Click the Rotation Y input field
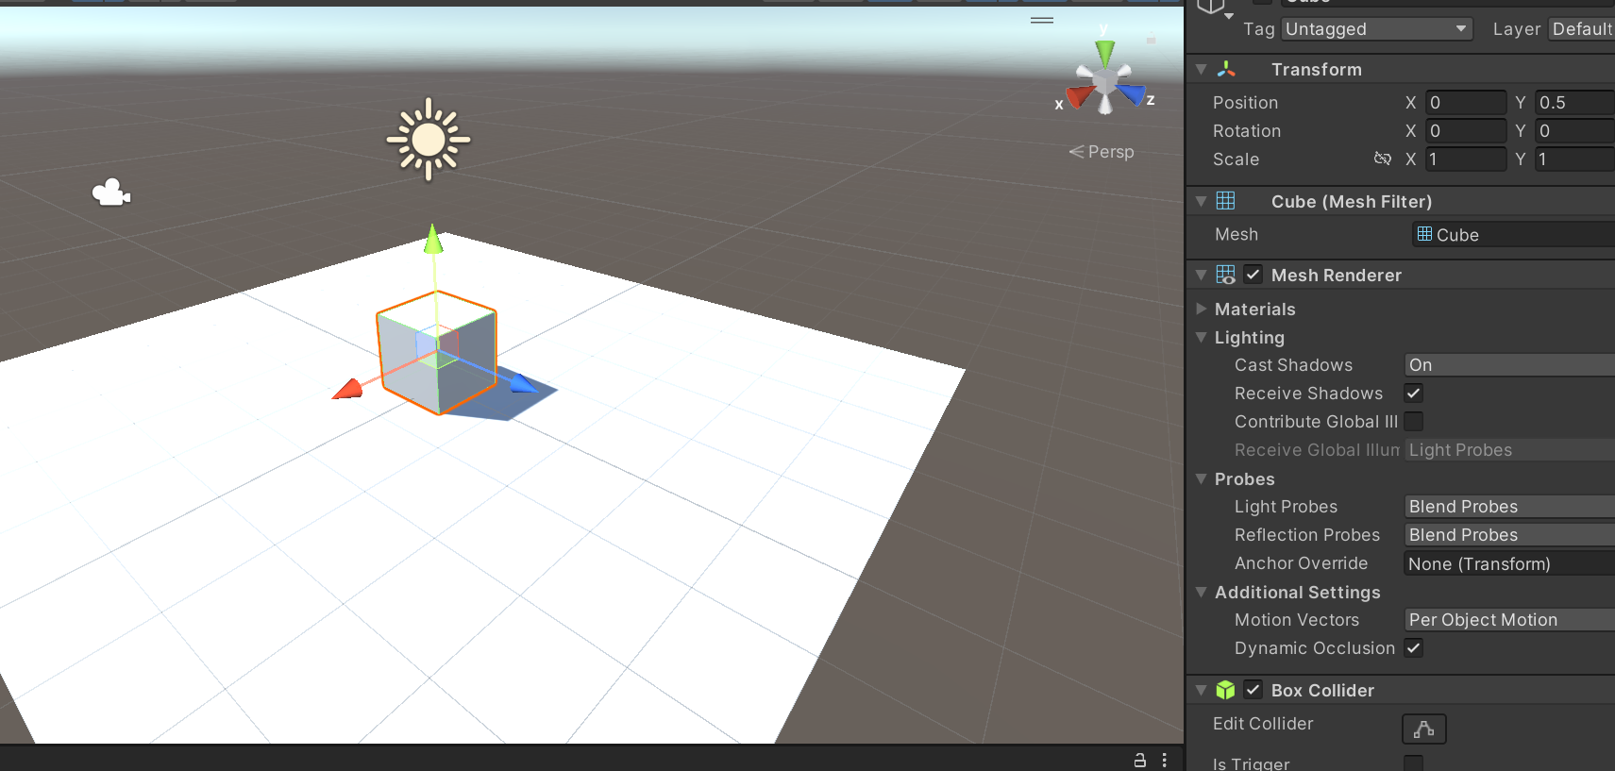 1574,131
